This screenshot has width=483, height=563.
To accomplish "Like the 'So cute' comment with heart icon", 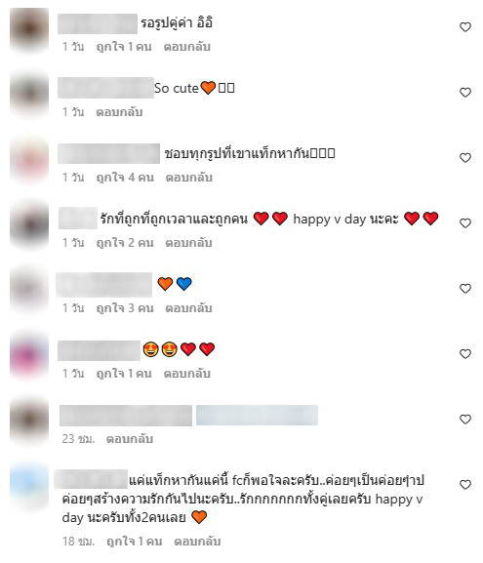I will click(x=465, y=93).
